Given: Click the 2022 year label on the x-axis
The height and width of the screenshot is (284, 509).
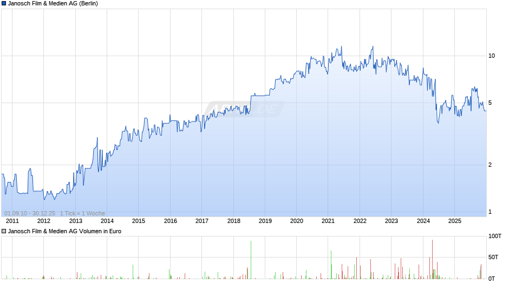Looking at the screenshot, I should 360,221.
